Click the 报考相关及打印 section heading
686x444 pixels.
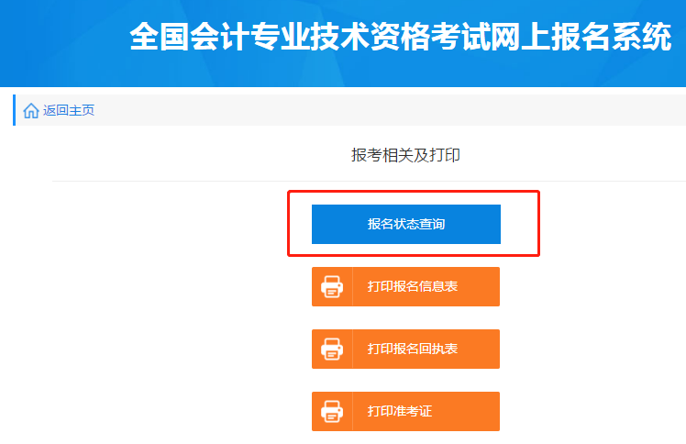[x=405, y=155]
